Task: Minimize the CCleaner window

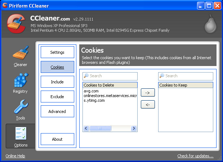Action: (x=201, y=6)
